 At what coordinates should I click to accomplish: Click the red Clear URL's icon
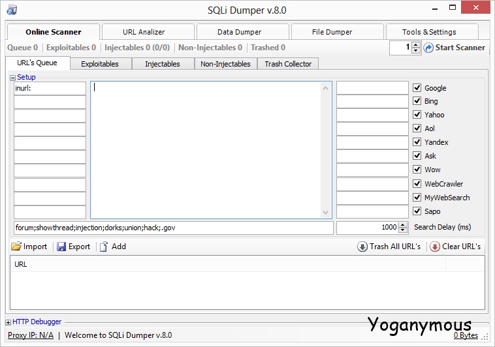pos(435,247)
